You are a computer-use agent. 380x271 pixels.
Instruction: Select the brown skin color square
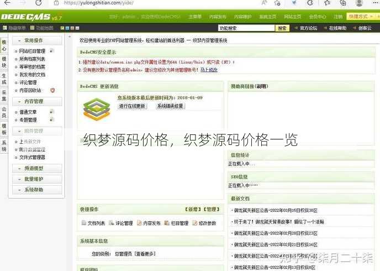click(72, 28)
